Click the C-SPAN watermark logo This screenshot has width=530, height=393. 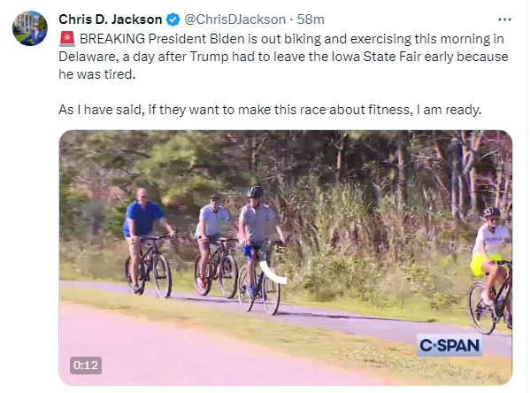coord(449,345)
